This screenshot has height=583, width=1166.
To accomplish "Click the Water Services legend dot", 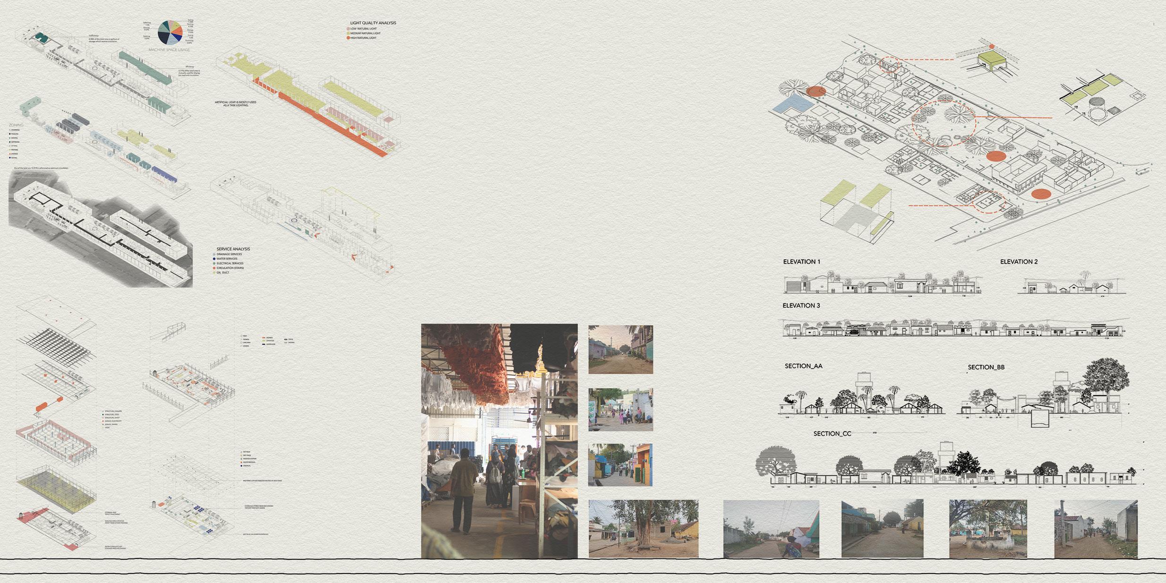I will click(x=214, y=259).
